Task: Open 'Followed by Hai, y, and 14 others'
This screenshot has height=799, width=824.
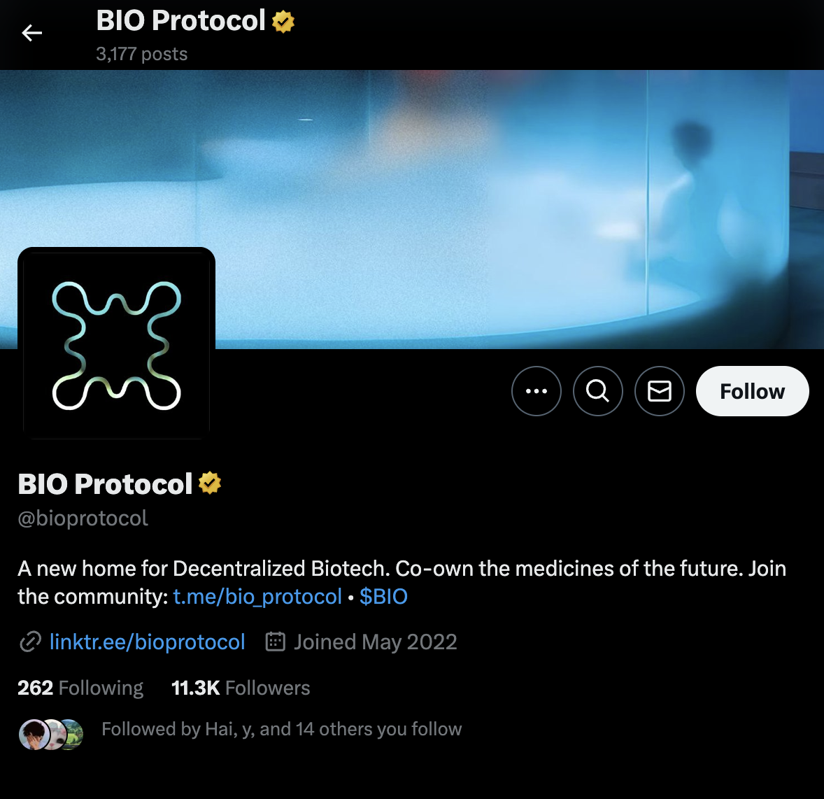Action: tap(282, 729)
